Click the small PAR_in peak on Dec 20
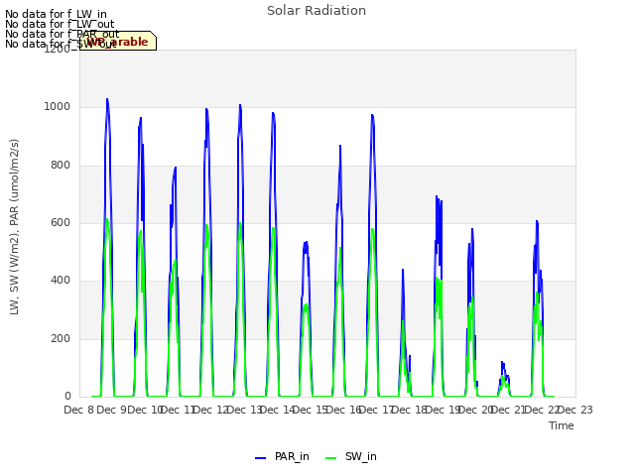Screen dimensions: 635x476 [x=503, y=363]
